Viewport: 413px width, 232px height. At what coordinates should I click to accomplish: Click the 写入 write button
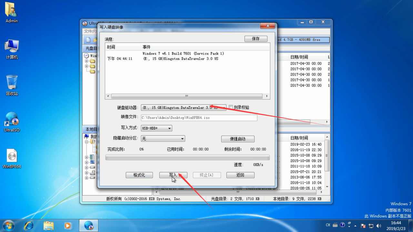click(x=173, y=175)
